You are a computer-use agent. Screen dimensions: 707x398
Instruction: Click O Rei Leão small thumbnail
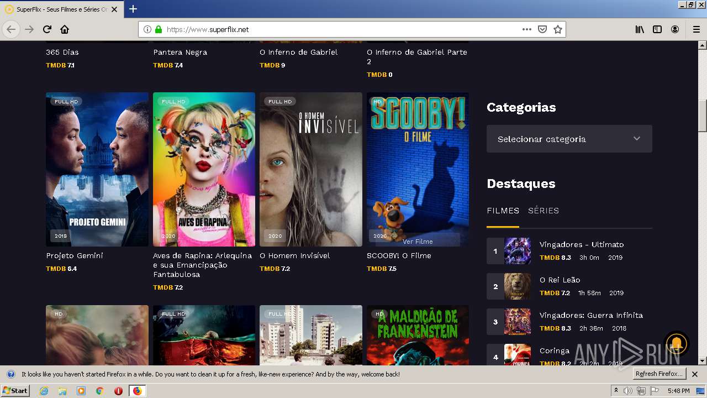(518, 286)
